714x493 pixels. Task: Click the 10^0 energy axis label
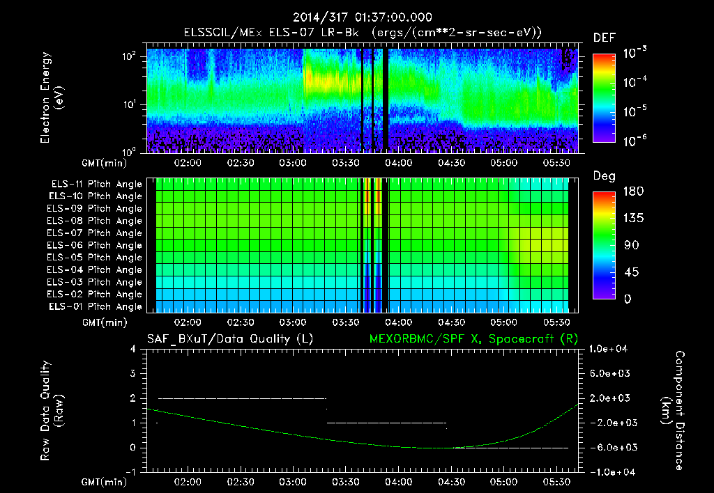click(129, 152)
